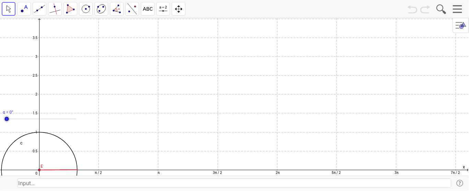Open the hamburger main menu
Viewport: 469px width, 191px height.
coord(457,9)
